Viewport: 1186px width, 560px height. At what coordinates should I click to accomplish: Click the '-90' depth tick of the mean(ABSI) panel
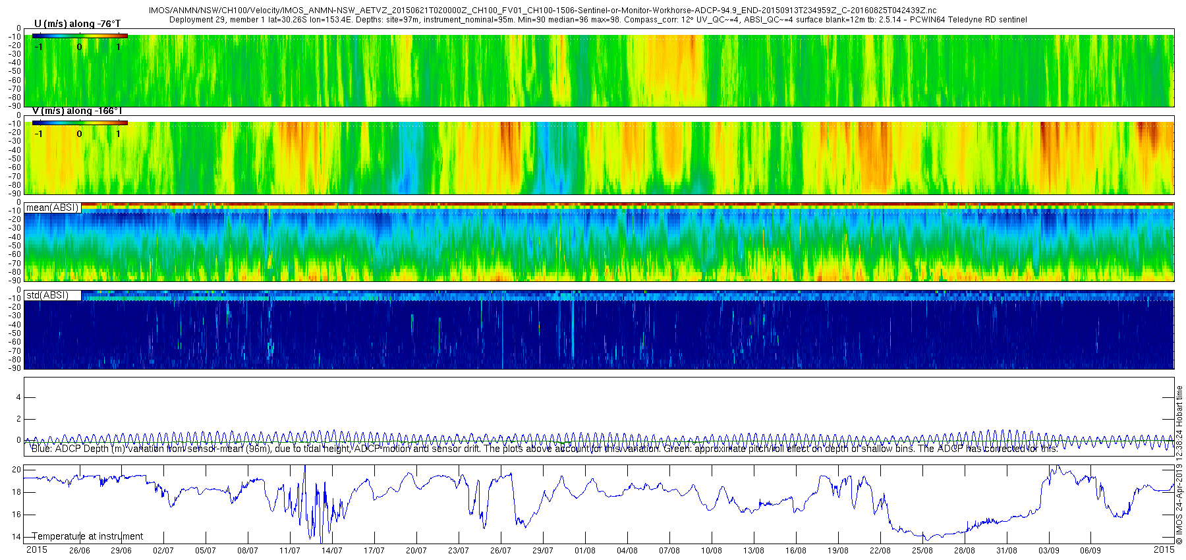(15, 280)
